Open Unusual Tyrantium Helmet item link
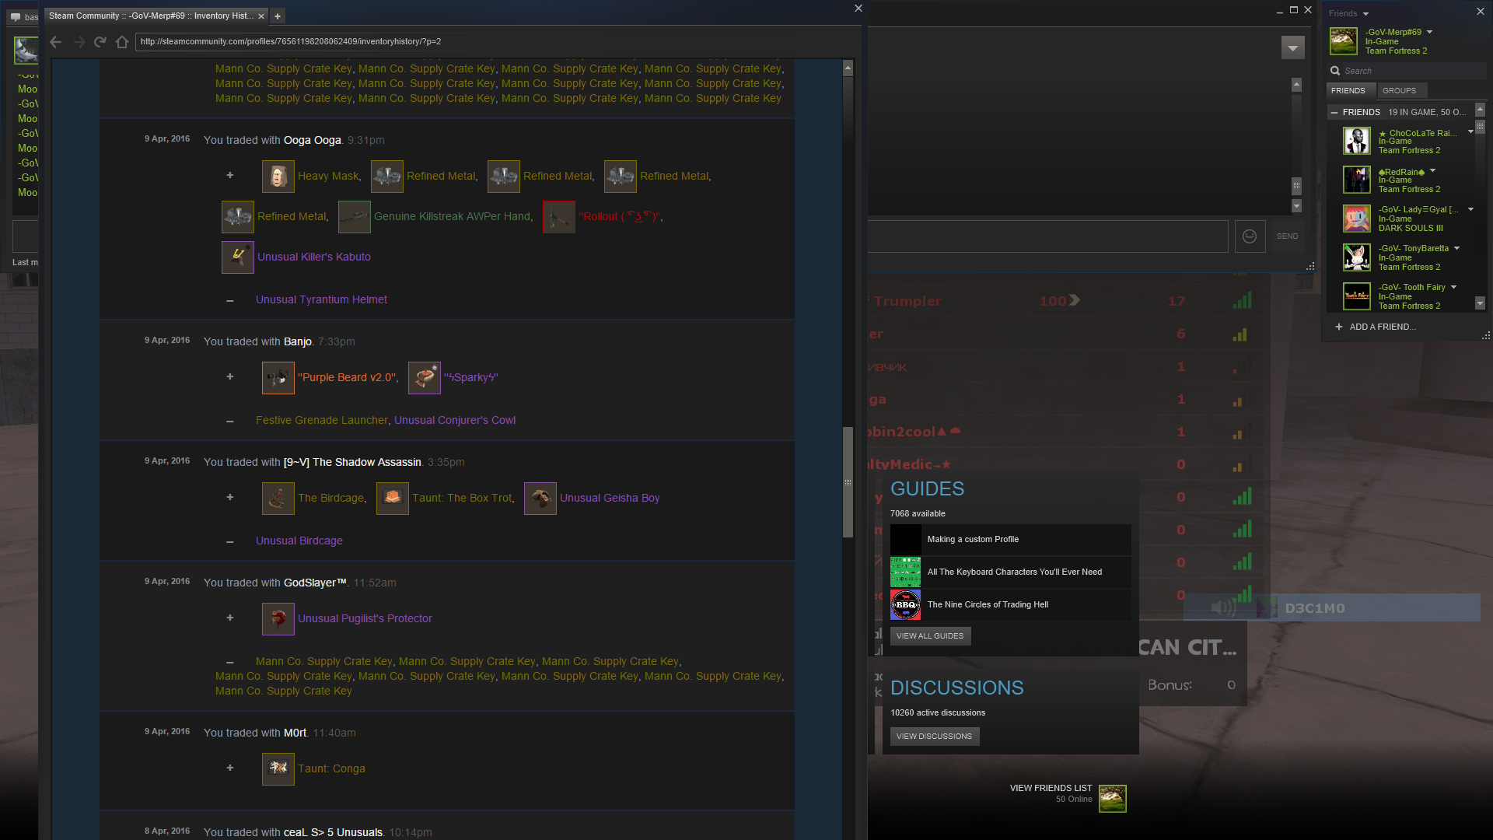Image resolution: width=1493 pixels, height=840 pixels. [x=321, y=300]
